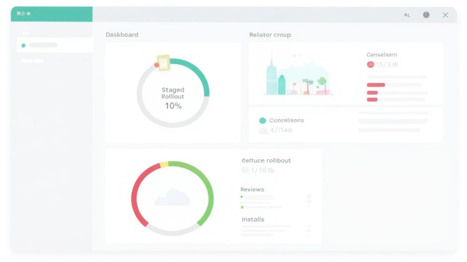Click the Cettuce rollbout link
Screen dimensions: 467x262
pyautogui.click(x=266, y=161)
